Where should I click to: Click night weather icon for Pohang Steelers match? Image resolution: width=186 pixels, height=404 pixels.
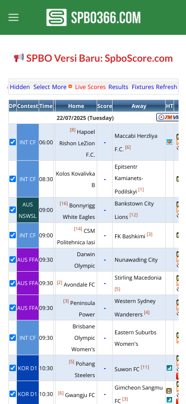tap(169, 368)
